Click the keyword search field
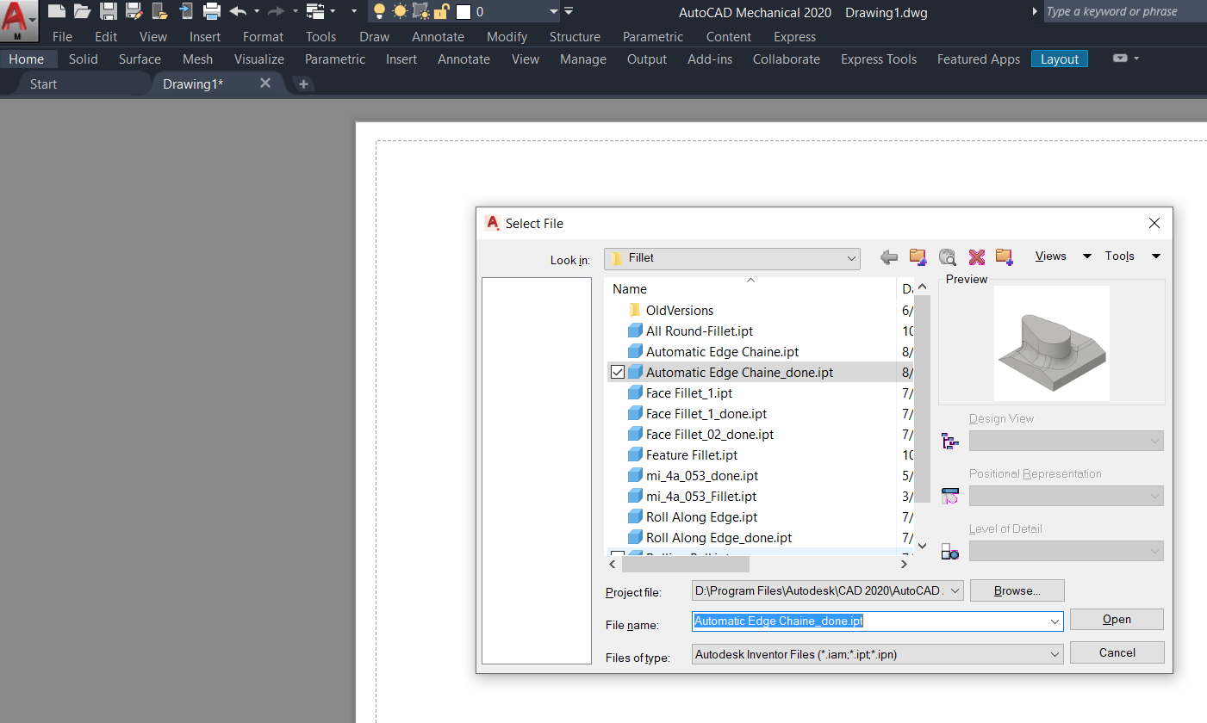 tap(1125, 11)
